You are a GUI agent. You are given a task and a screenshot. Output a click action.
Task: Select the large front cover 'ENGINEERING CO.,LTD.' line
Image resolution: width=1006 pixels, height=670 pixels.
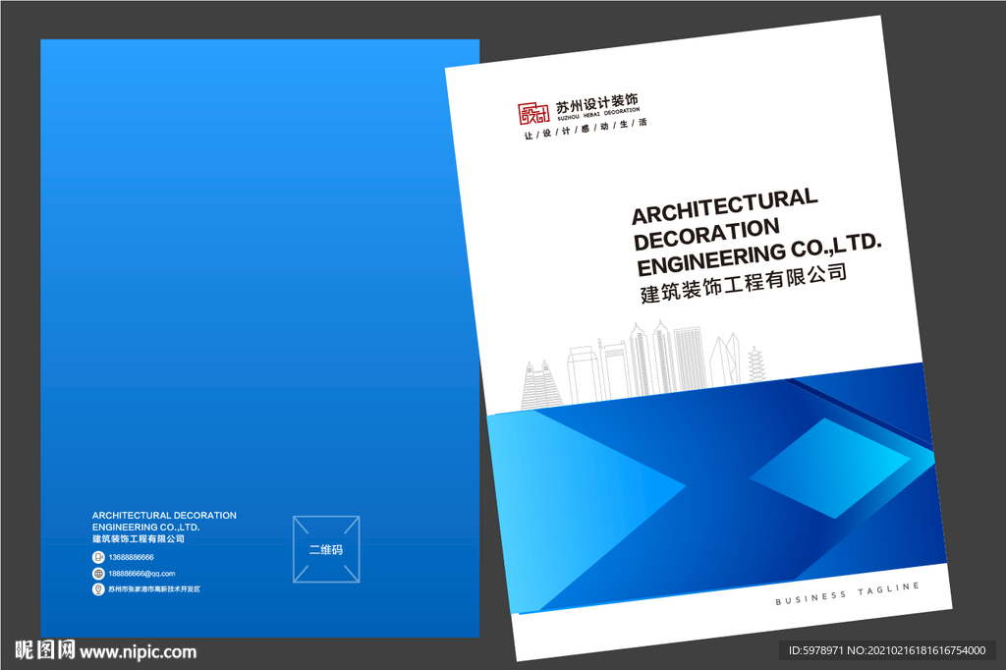(759, 252)
